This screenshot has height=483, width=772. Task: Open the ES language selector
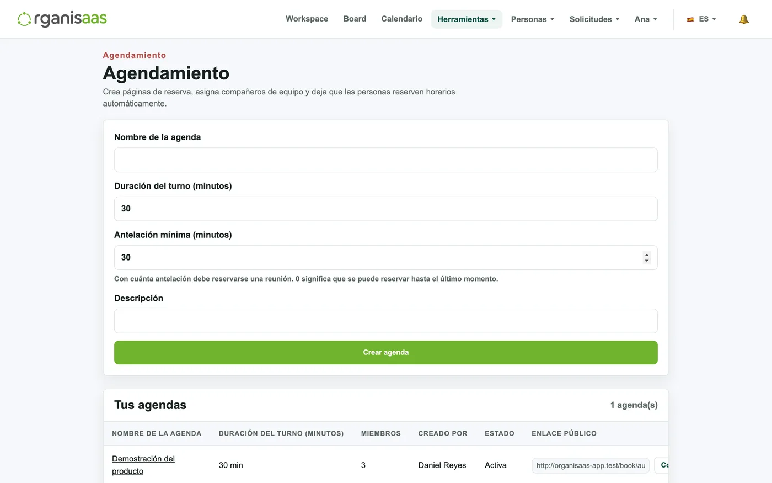pos(701,19)
